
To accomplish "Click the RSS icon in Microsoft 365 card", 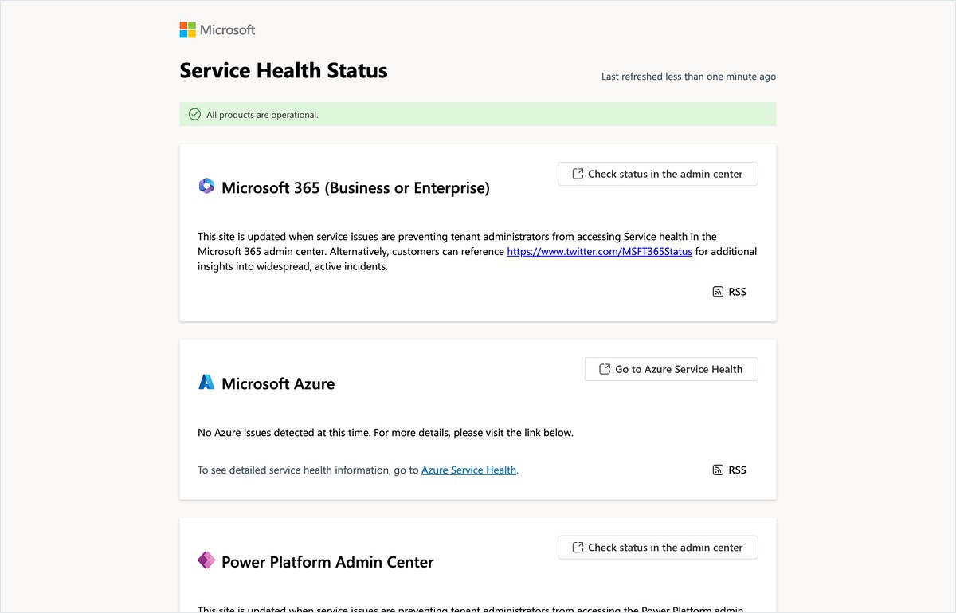I will [718, 292].
